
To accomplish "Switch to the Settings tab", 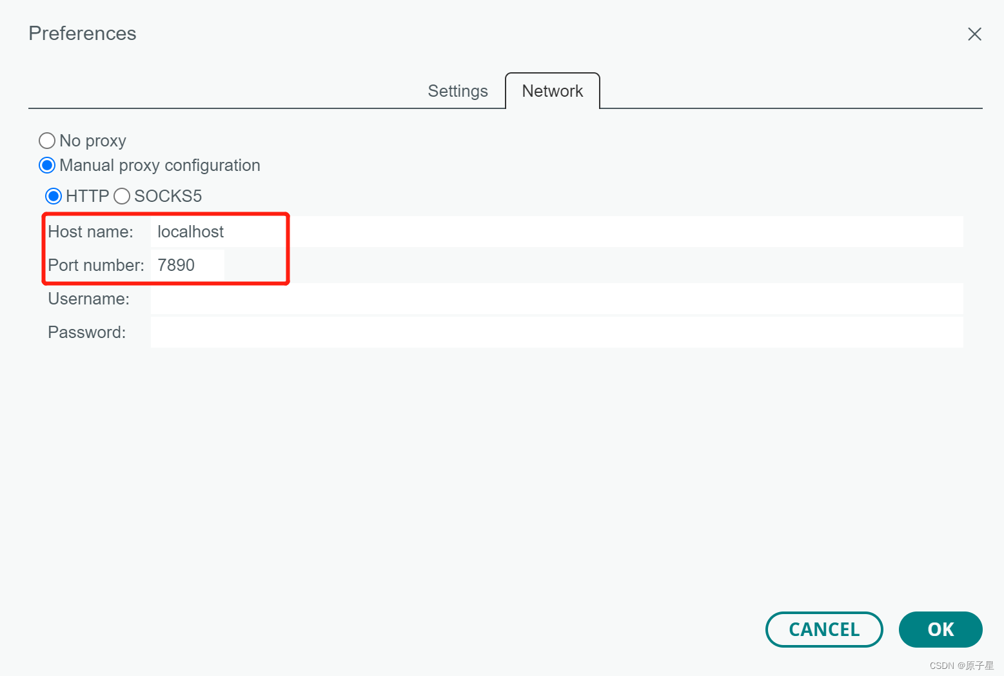I will pos(458,91).
